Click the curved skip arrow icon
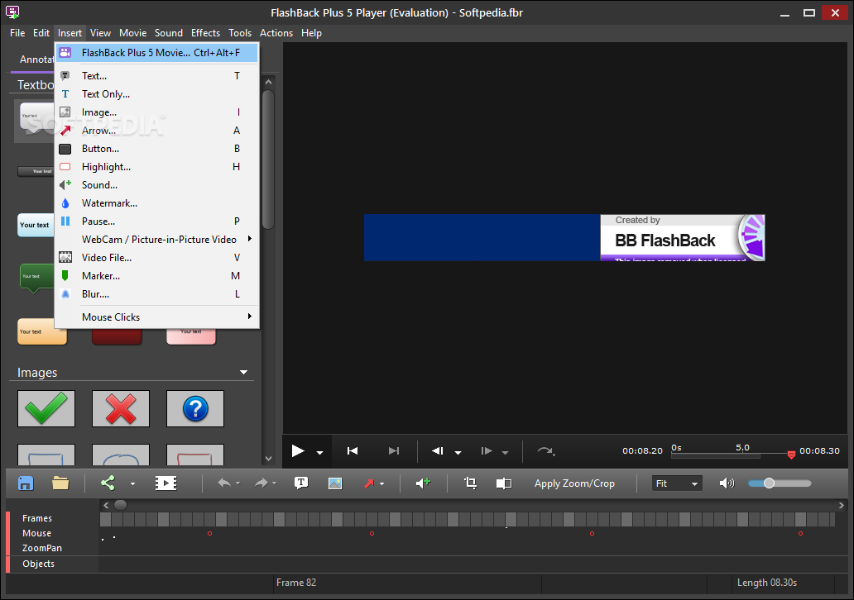Viewport: 854px width, 600px height. click(x=545, y=451)
